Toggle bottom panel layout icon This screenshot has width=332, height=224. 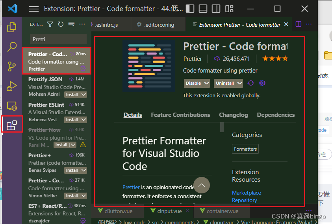point(203,9)
